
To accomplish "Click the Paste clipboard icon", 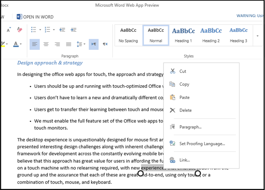I will pyautogui.click(x=172, y=97).
